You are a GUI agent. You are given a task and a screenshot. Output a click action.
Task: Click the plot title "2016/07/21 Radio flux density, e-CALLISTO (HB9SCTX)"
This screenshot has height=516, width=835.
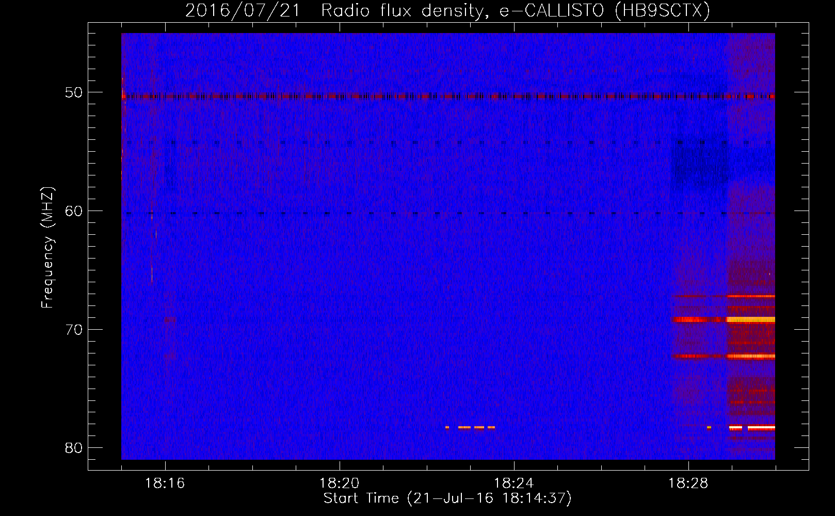[x=447, y=10]
